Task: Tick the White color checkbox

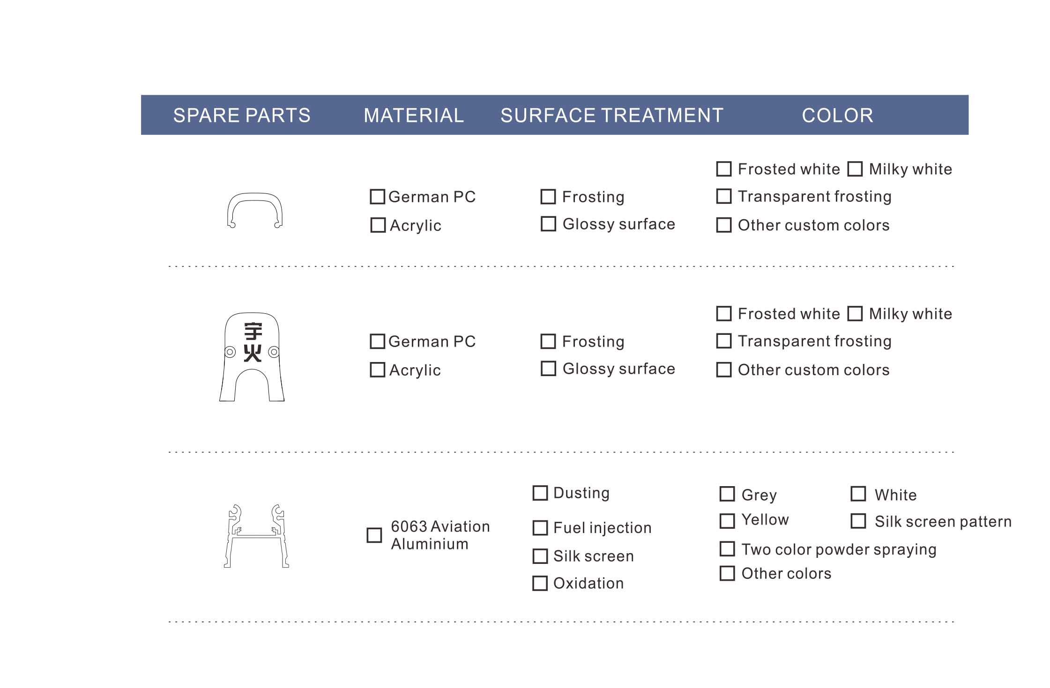Action: (x=858, y=494)
